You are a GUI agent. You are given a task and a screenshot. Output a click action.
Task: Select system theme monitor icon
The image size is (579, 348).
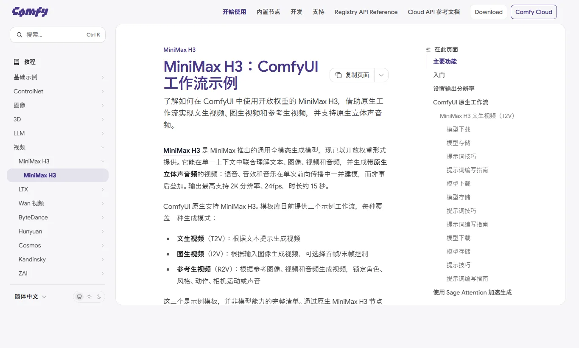[x=79, y=297]
